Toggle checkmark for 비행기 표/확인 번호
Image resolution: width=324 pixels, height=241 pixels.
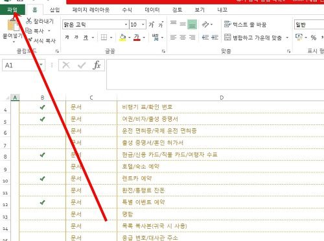(42, 107)
